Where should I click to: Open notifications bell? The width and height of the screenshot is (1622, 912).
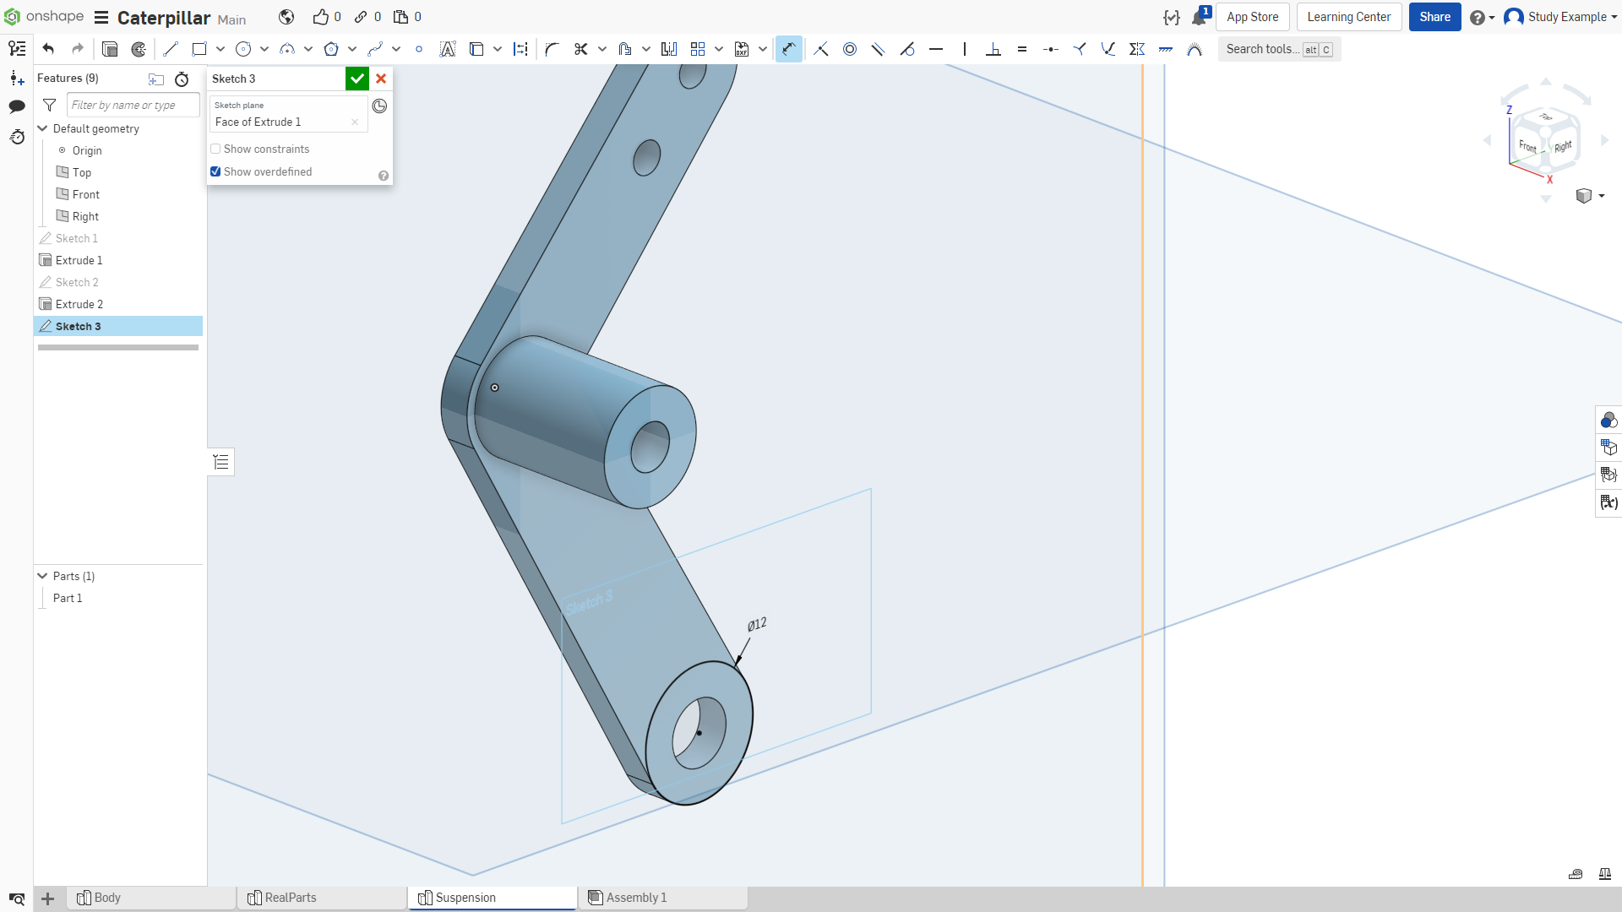click(1200, 17)
